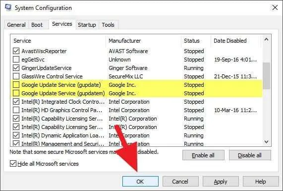Click the Date Disabled column header
This screenshot has width=283, height=191.
(x=236, y=41)
